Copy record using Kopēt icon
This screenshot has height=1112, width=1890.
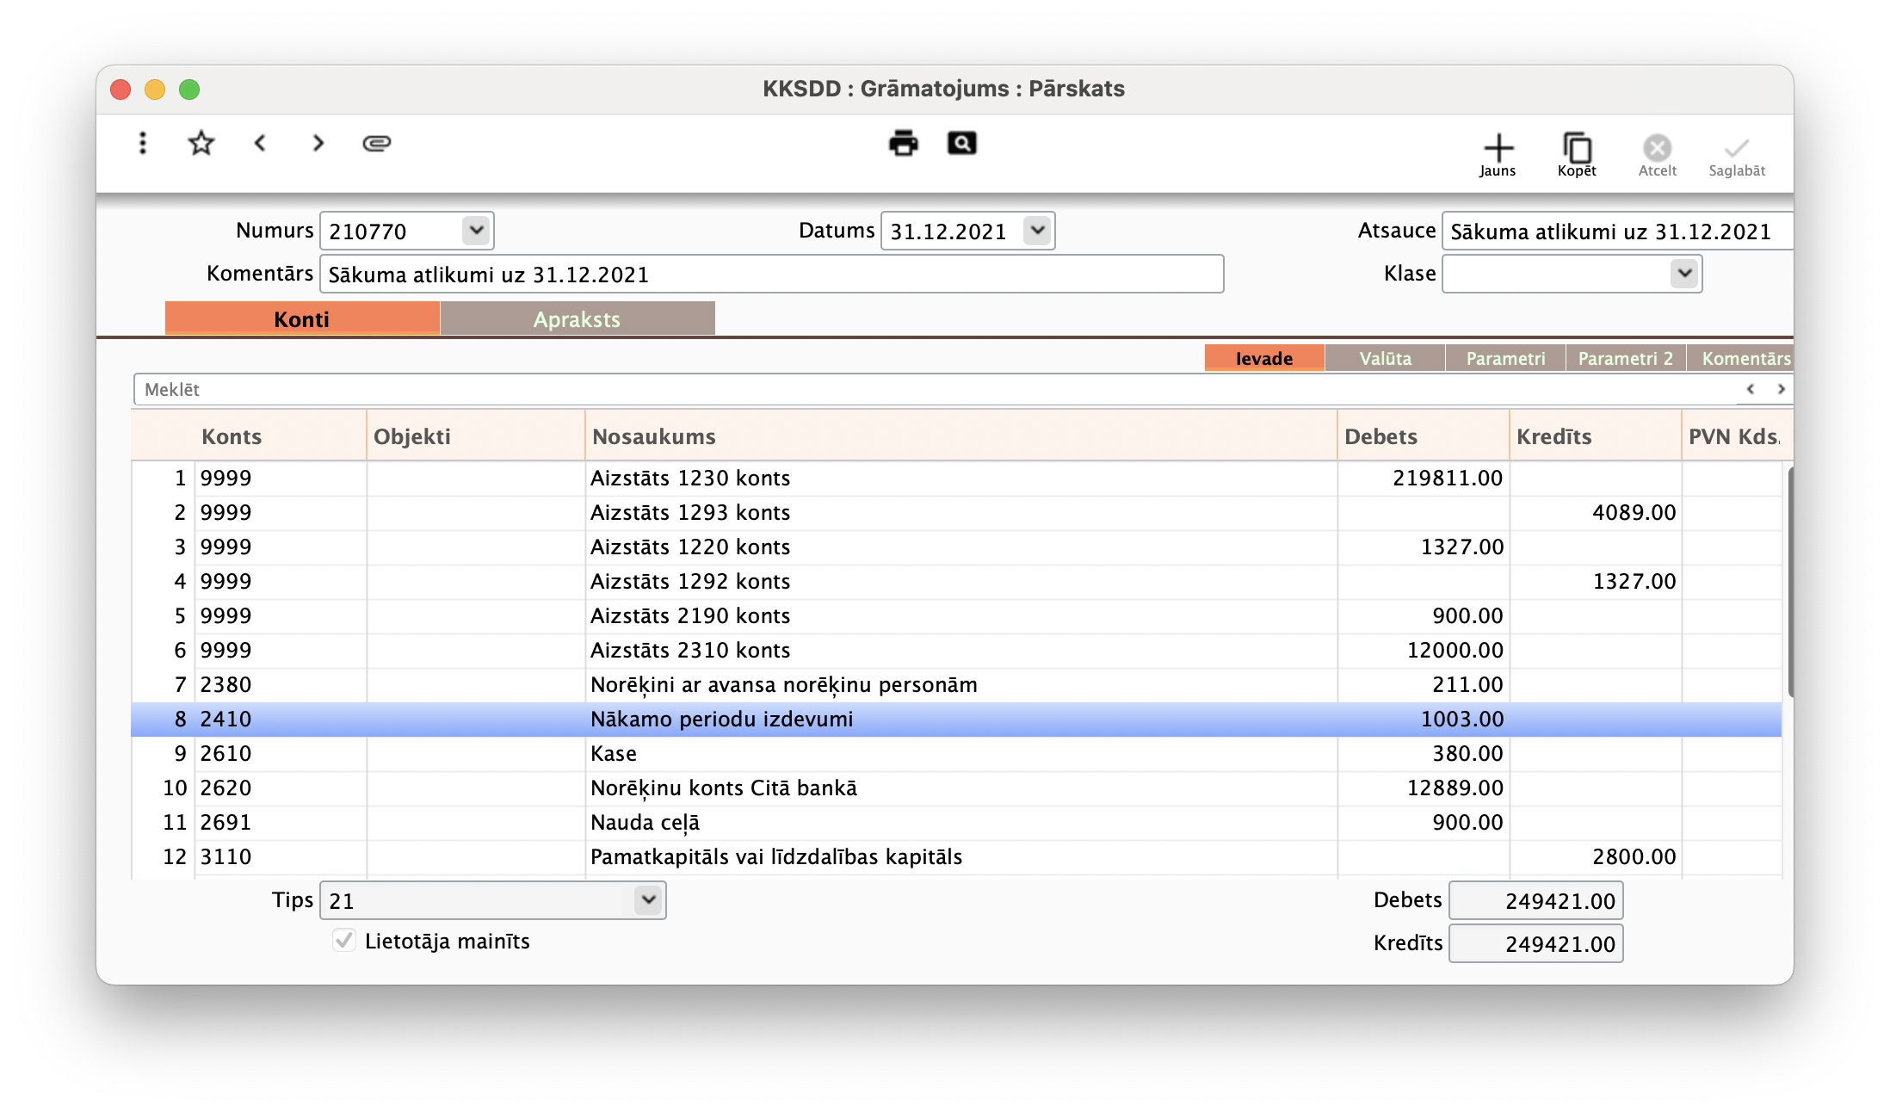click(x=1577, y=155)
